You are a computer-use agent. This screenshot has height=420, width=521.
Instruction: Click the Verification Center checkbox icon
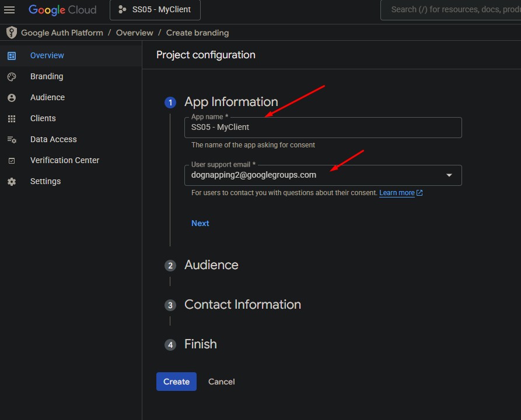(12, 161)
